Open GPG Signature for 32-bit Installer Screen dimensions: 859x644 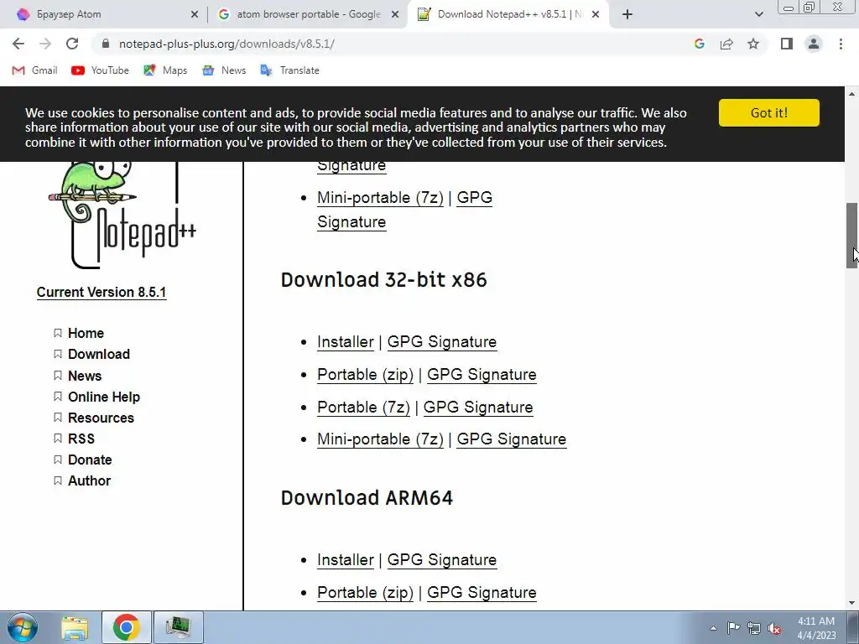(442, 342)
